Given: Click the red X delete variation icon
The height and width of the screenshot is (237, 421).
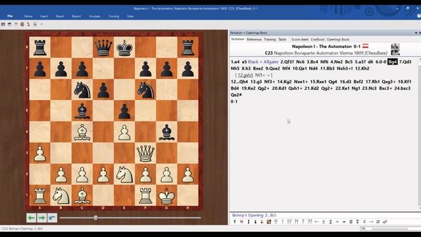Looking at the screenshot, I should [241, 222].
